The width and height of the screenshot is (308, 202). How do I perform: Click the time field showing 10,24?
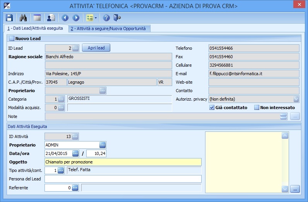[x=96, y=153]
